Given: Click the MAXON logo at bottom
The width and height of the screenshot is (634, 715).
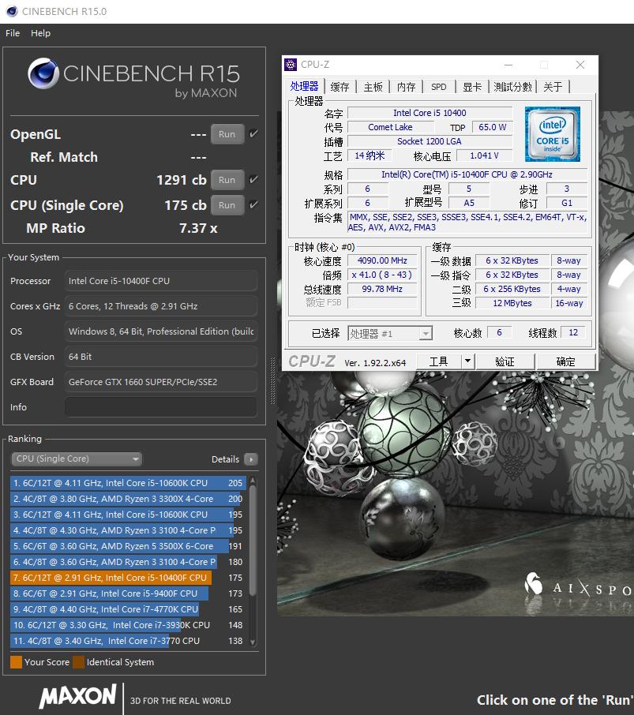Looking at the screenshot, I should point(77,696).
